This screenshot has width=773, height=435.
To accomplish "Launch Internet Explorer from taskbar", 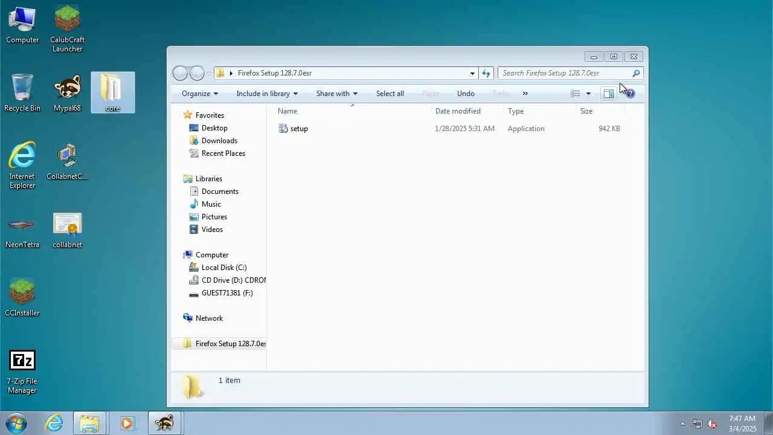I will 54,423.
